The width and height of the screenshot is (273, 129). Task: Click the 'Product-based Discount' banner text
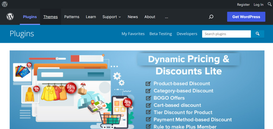pyautogui.click(x=182, y=84)
